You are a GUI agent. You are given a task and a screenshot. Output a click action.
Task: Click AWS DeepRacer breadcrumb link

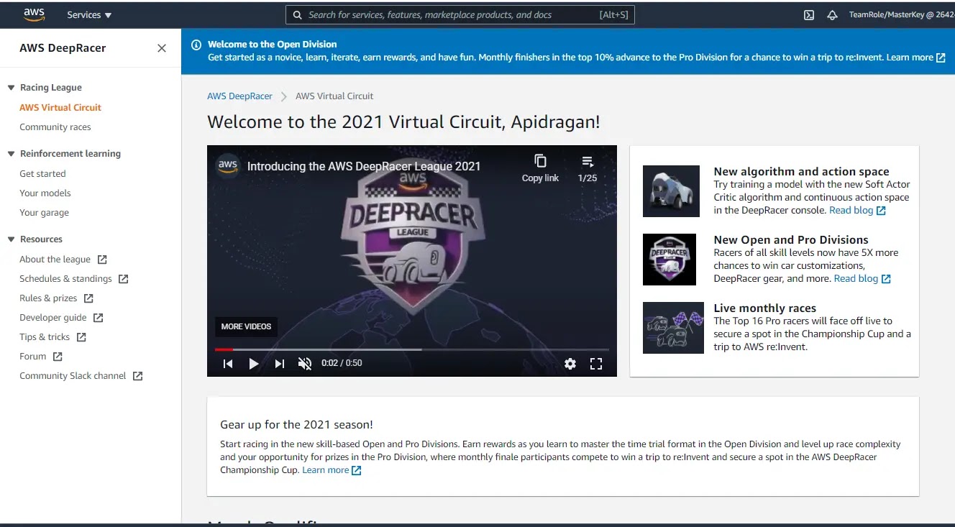click(x=239, y=96)
